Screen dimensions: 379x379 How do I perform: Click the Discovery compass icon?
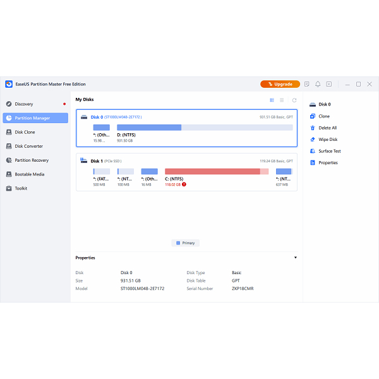tap(9, 104)
